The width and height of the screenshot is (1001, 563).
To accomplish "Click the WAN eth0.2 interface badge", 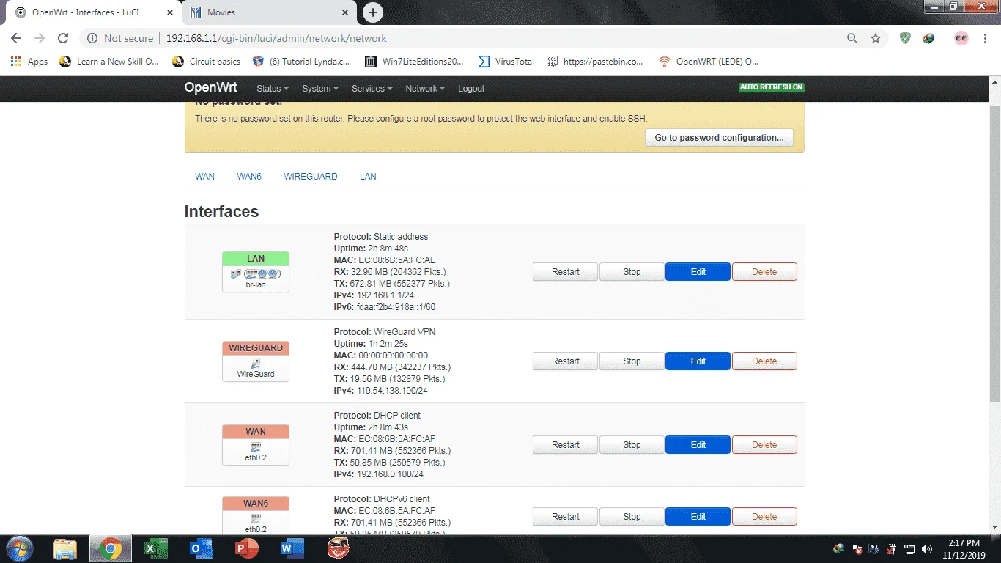I will [x=256, y=445].
